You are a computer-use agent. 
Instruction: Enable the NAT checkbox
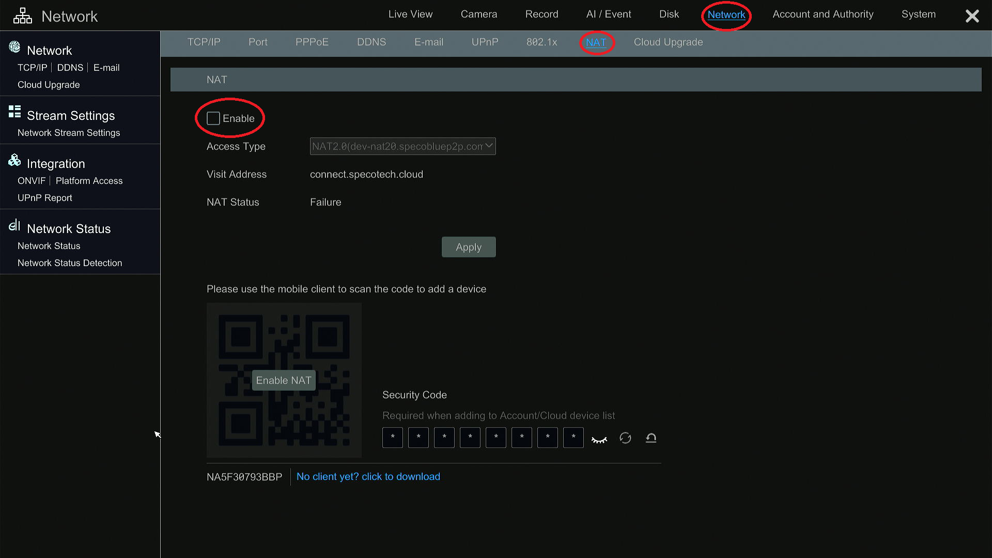(x=213, y=118)
